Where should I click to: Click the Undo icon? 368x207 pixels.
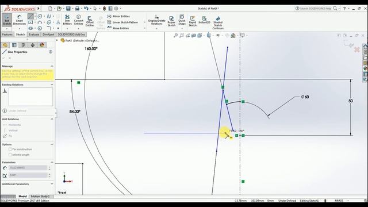tap(86, 9)
